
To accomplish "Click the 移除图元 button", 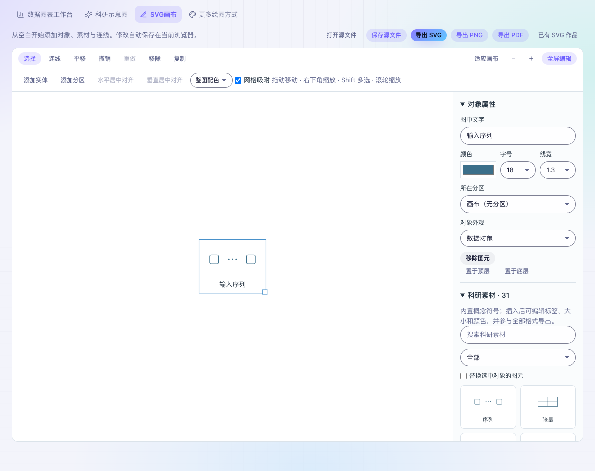I will (x=478, y=258).
